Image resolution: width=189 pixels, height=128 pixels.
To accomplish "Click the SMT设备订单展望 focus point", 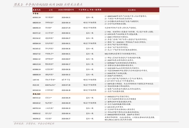I will pyautogui.click(x=129, y=84).
